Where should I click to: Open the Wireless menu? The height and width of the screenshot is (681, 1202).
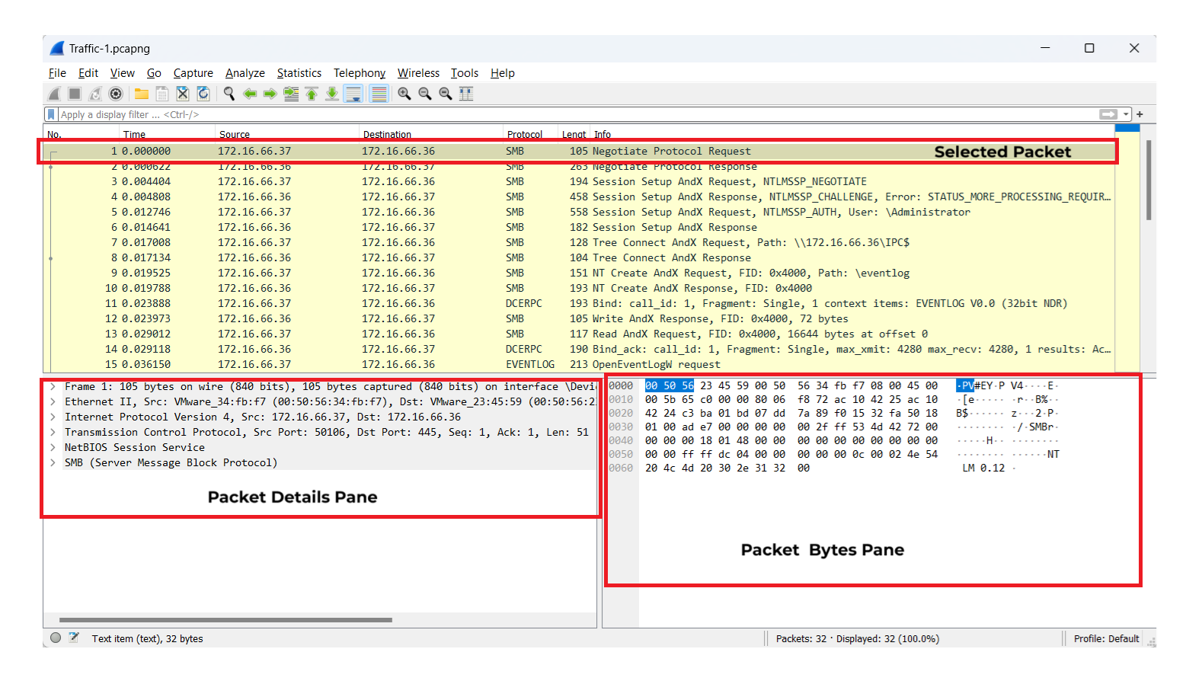(418, 73)
